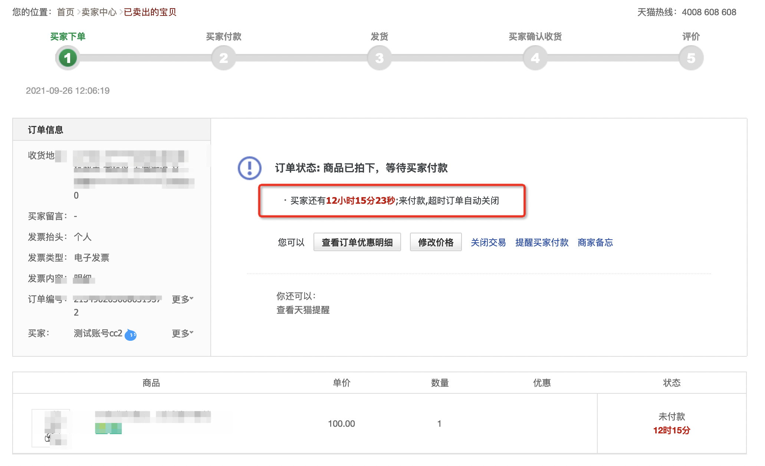Click 订单状态 heading text
This screenshot has width=765, height=466.
coord(361,168)
